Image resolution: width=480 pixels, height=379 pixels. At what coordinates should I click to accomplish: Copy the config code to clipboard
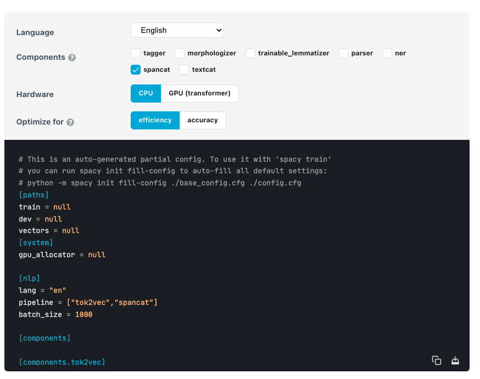pyautogui.click(x=437, y=360)
